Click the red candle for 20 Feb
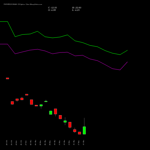The image size is (150, 150). pos(7,78)
